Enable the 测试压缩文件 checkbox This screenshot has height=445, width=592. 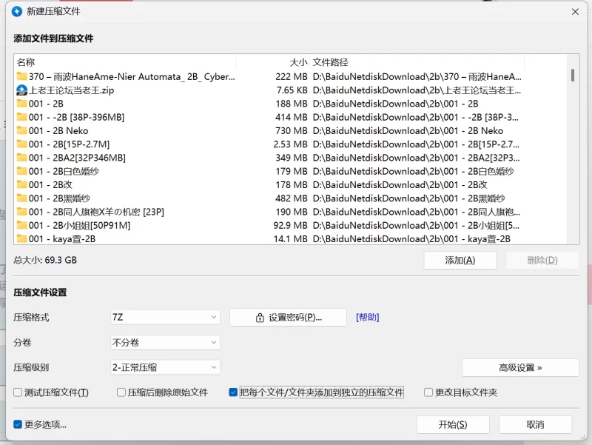click(x=18, y=392)
